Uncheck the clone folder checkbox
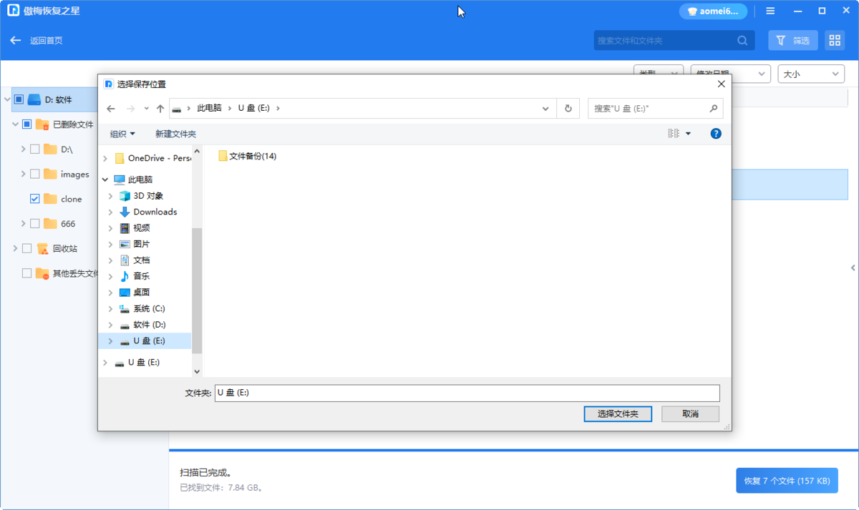The width and height of the screenshot is (859, 510). pyautogui.click(x=34, y=199)
